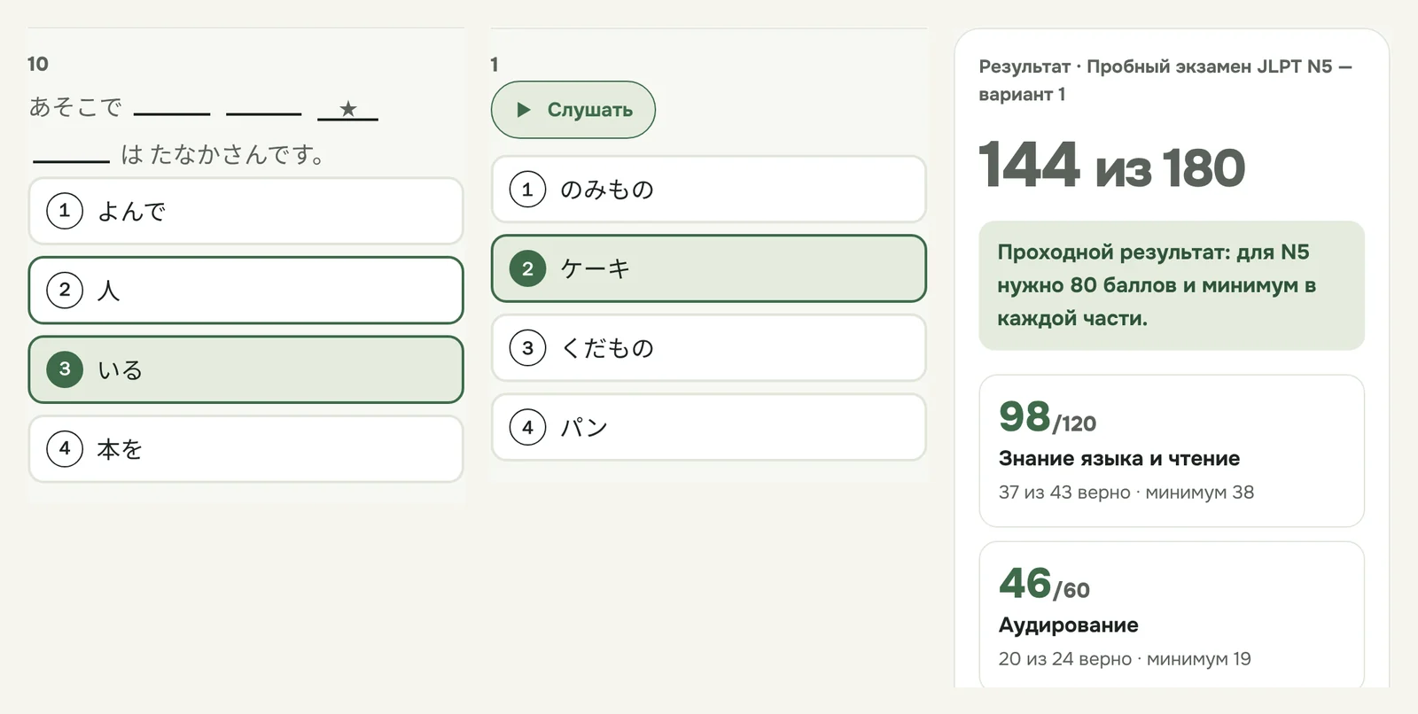Select listening answer 2 ケーキ

pos(709,268)
